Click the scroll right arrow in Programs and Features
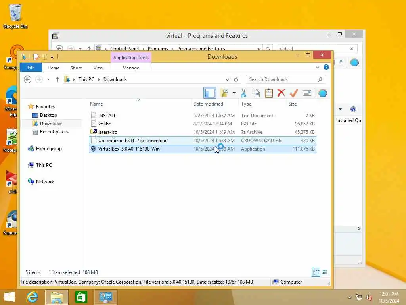This screenshot has width=406, height=305. 359,228
